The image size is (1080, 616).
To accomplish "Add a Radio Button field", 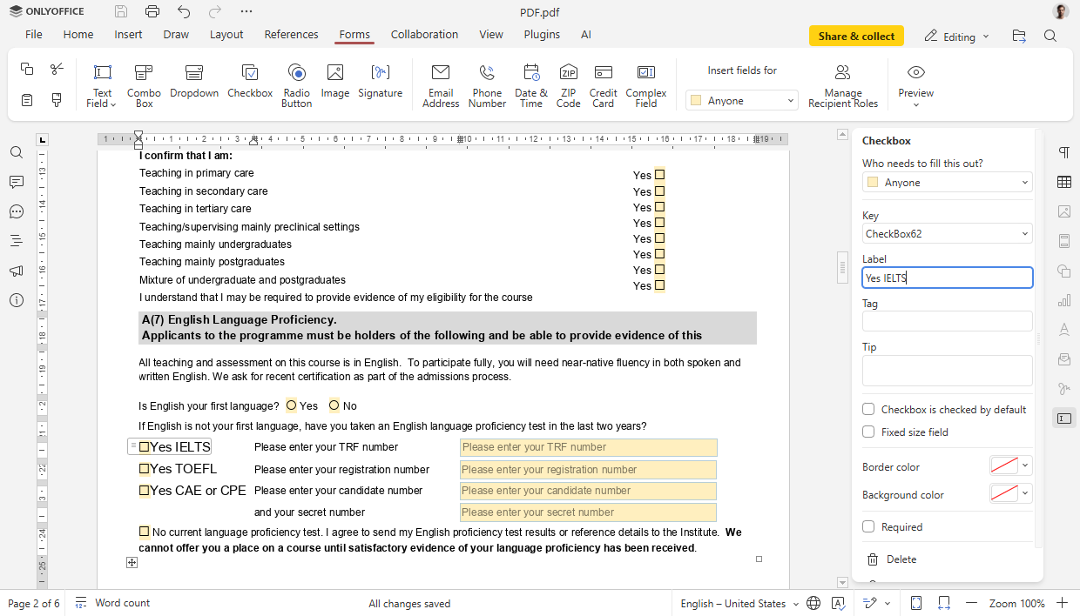I will 296,83.
